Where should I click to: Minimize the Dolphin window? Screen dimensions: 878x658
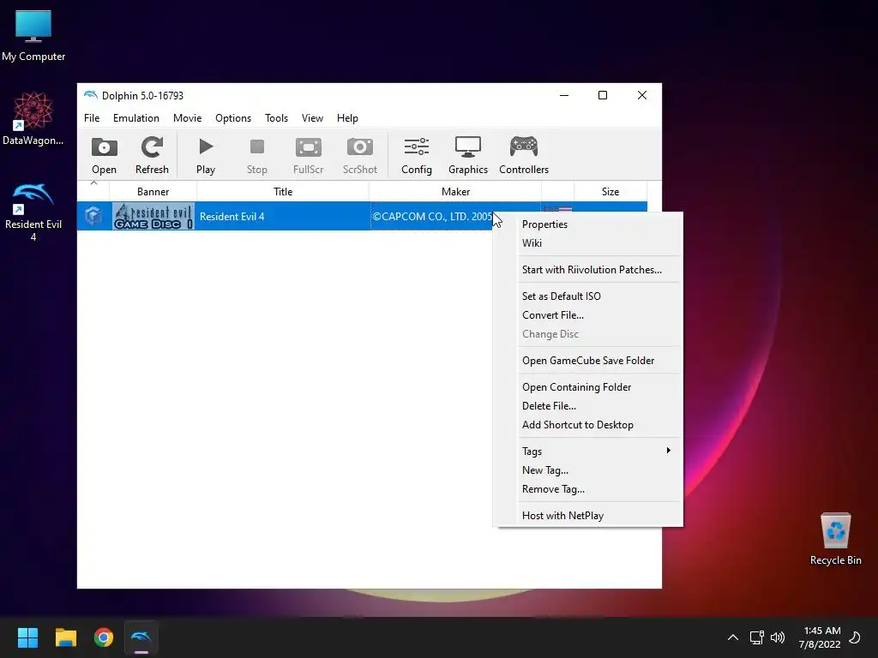point(564,95)
